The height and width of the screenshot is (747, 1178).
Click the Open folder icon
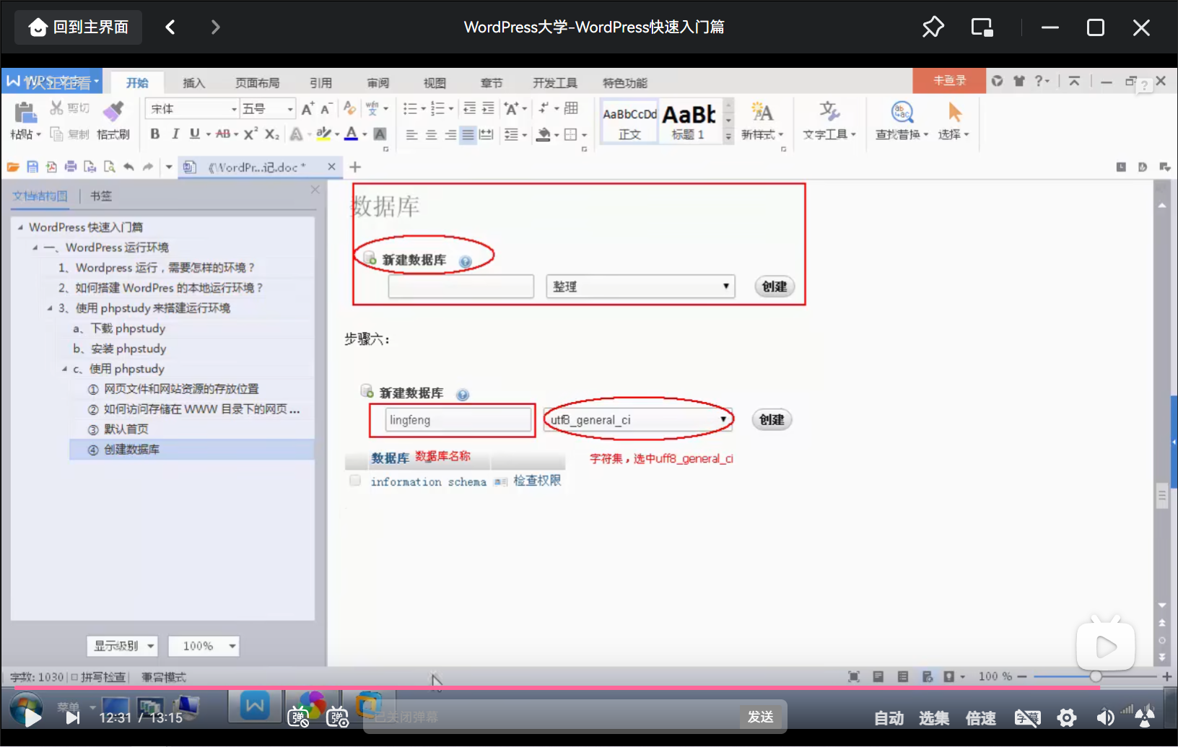coord(13,167)
